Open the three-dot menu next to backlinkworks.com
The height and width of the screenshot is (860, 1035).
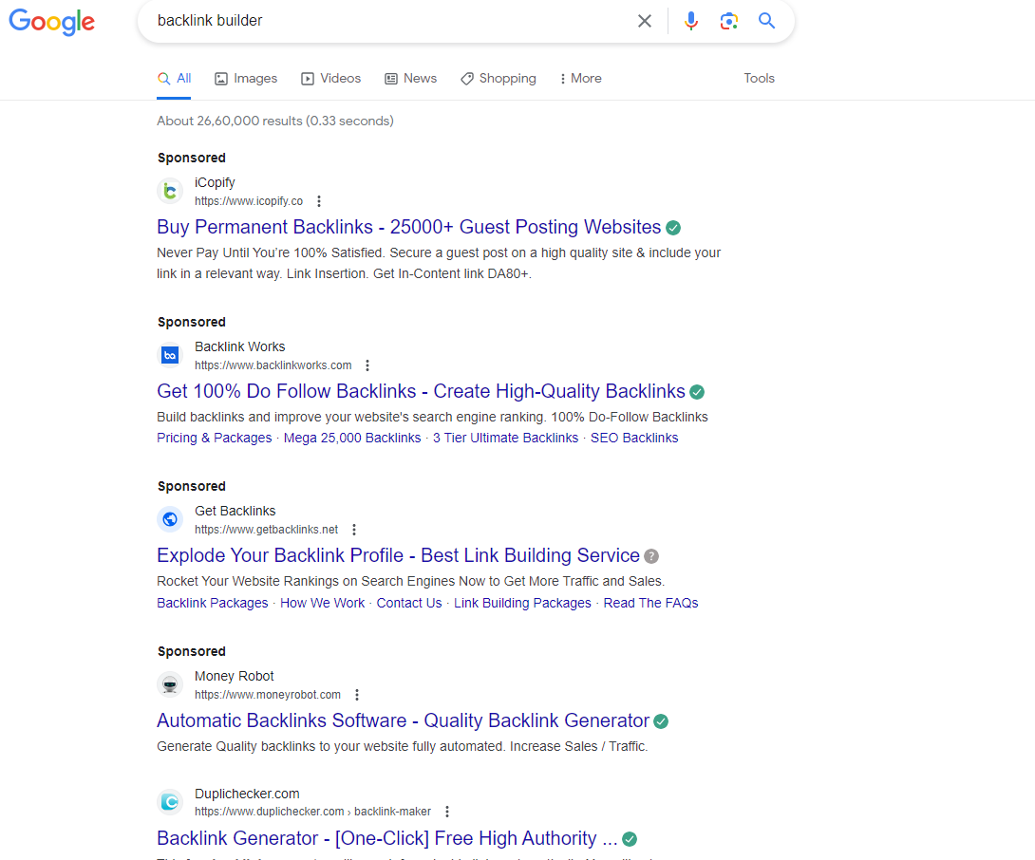[x=367, y=365]
